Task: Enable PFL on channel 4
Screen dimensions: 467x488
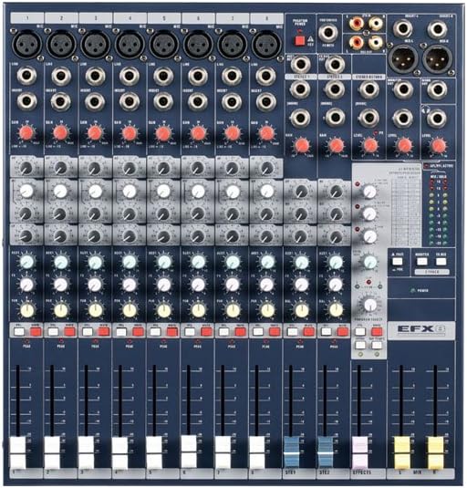Action: 121,332
